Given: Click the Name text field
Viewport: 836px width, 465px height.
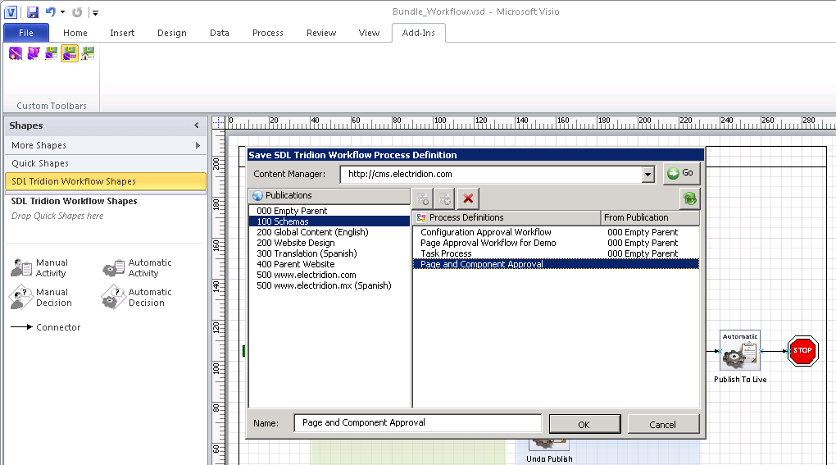Looking at the screenshot, I should [x=418, y=423].
